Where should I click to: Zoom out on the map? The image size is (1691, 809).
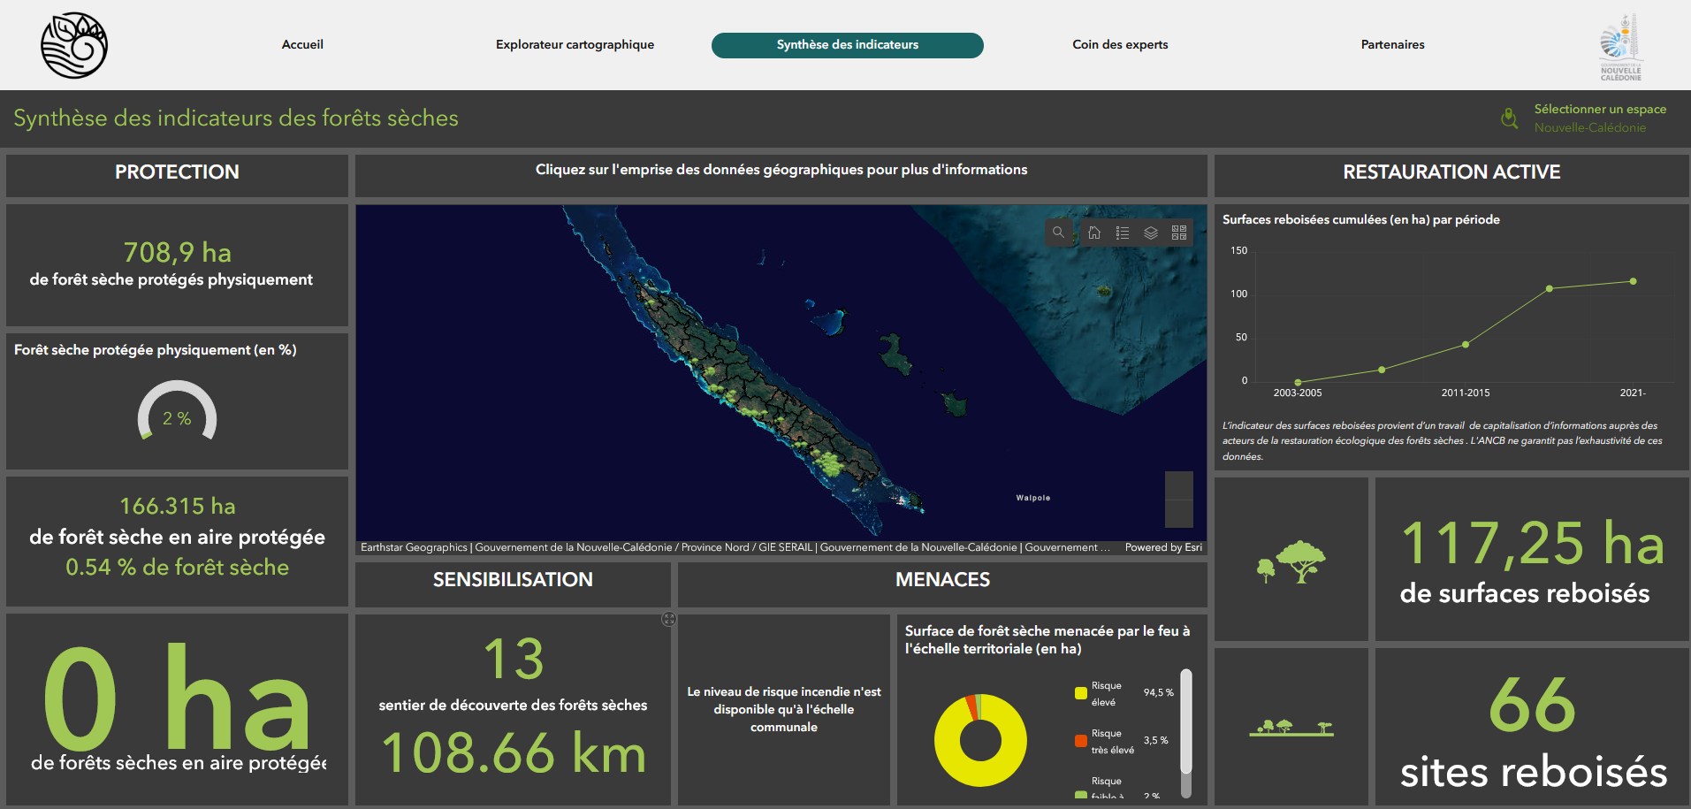[x=1178, y=514]
